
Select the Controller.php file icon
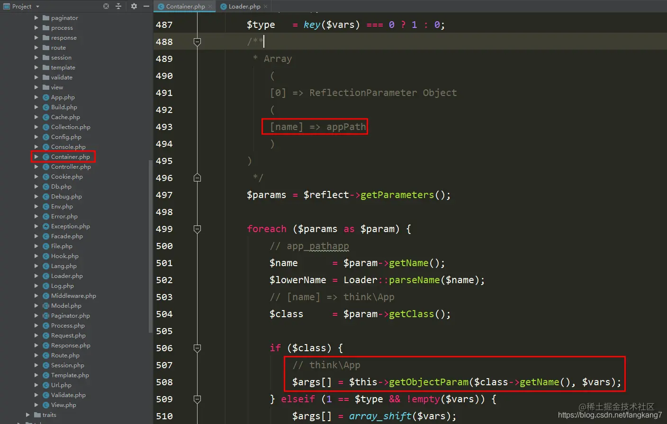(46, 167)
